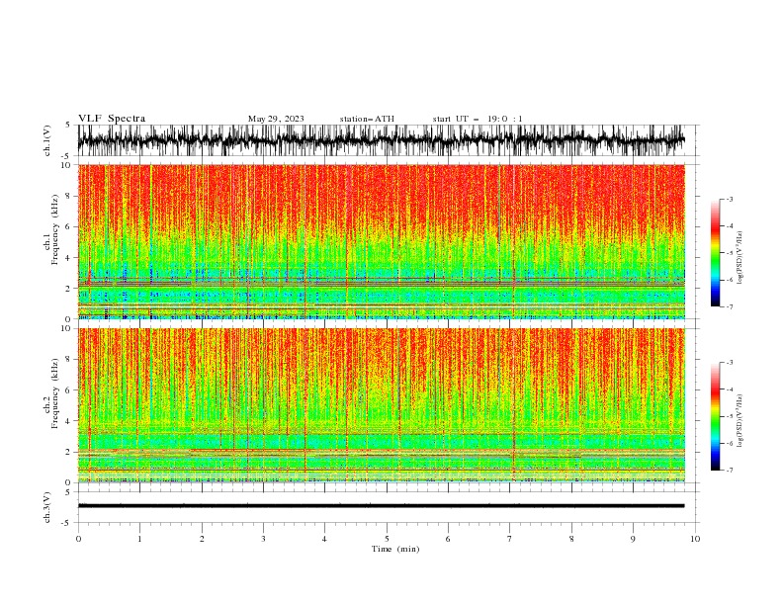Click the "start UT = 19:0 :1" text
The width and height of the screenshot is (783, 605).
point(478,119)
